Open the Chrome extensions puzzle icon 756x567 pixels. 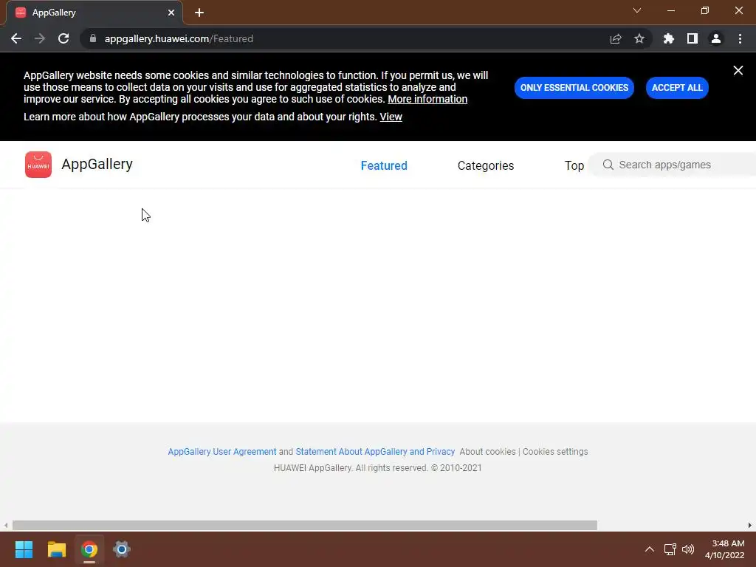point(669,38)
